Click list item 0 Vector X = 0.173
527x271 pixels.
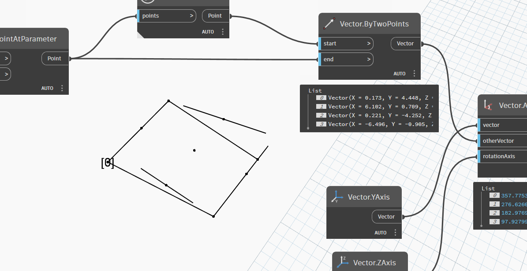374,98
